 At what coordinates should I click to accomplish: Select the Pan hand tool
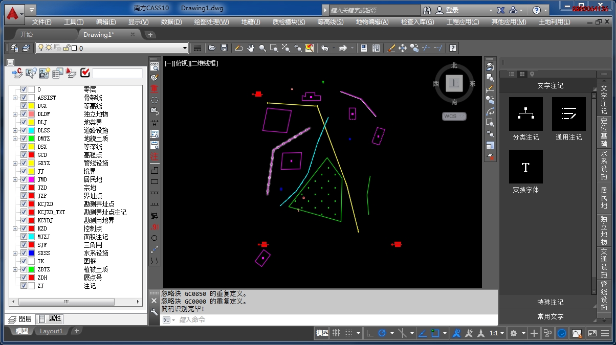tap(251, 48)
